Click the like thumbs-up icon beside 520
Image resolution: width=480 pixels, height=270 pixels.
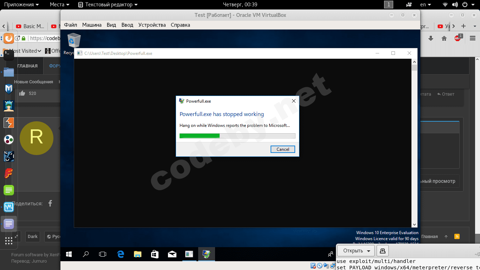pyautogui.click(x=22, y=93)
